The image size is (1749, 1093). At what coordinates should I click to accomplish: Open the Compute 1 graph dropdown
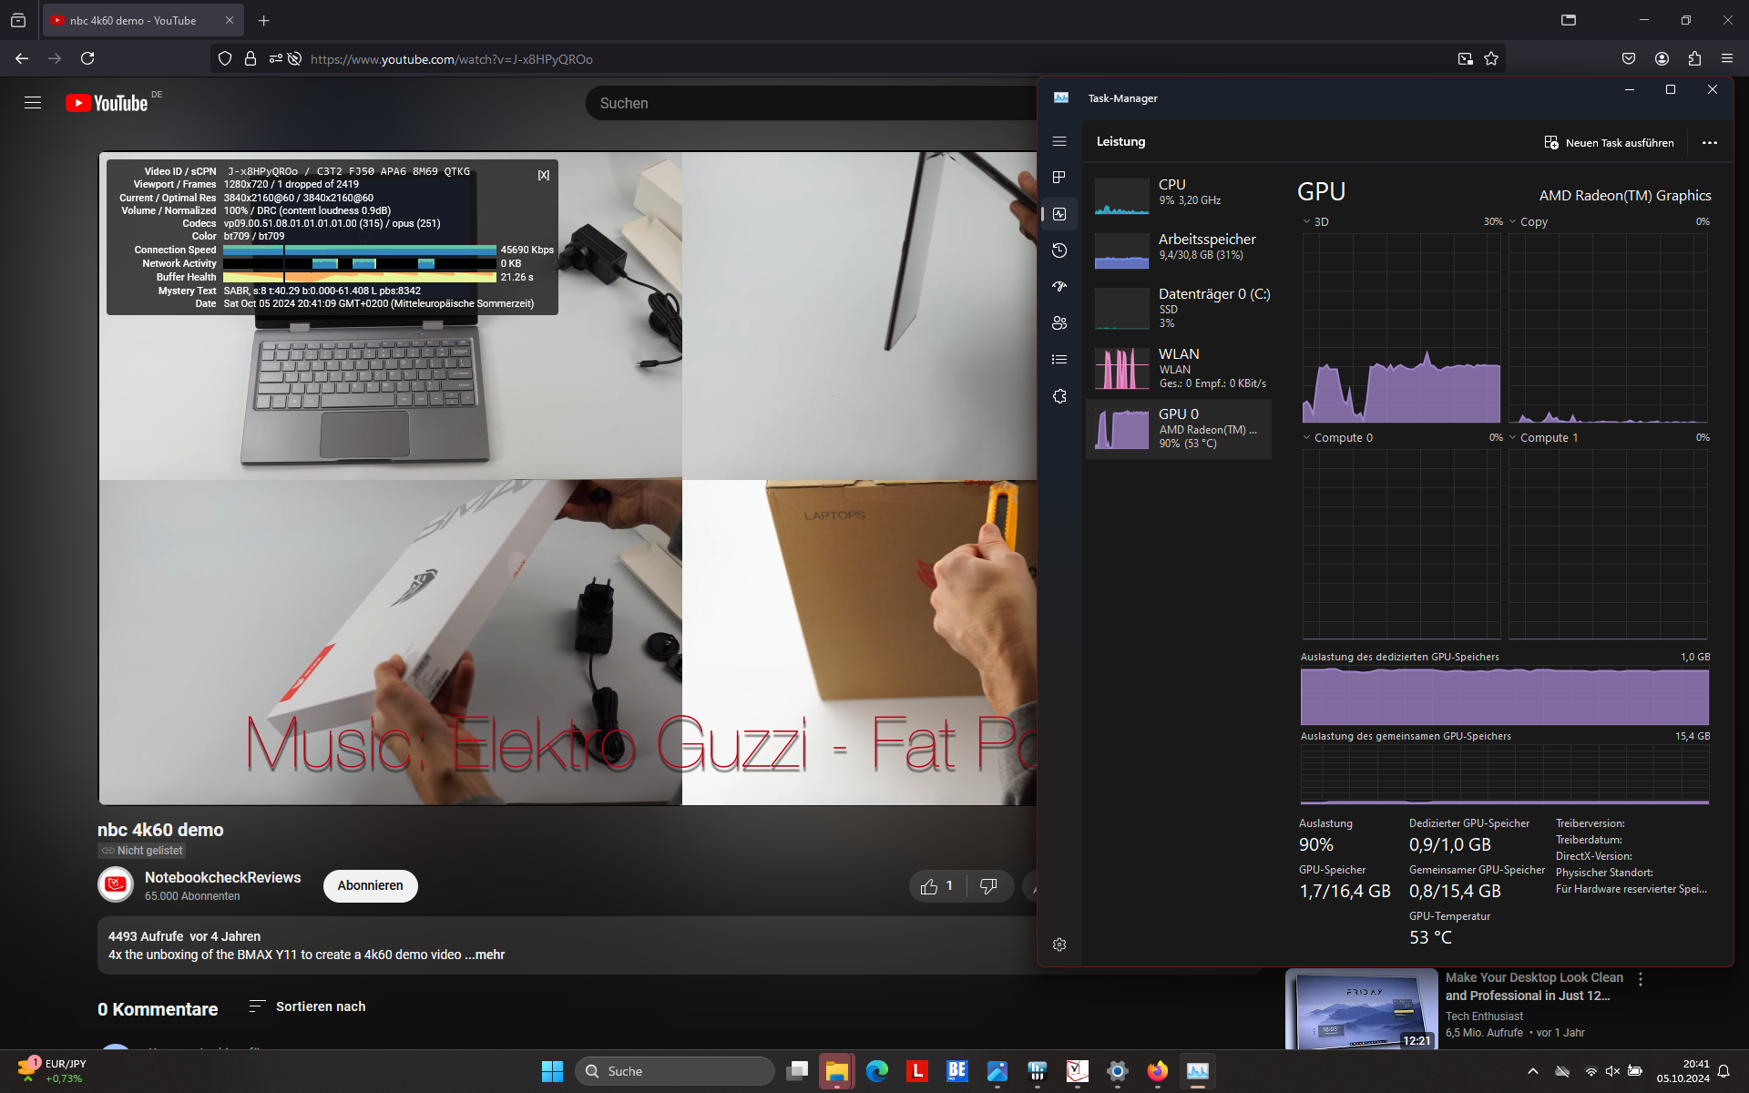click(1513, 437)
